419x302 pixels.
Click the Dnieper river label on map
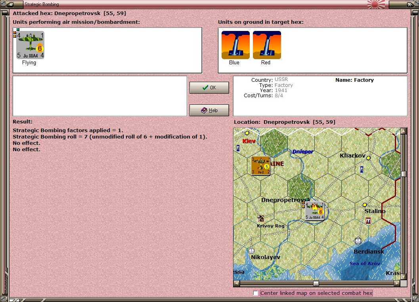pyautogui.click(x=302, y=152)
